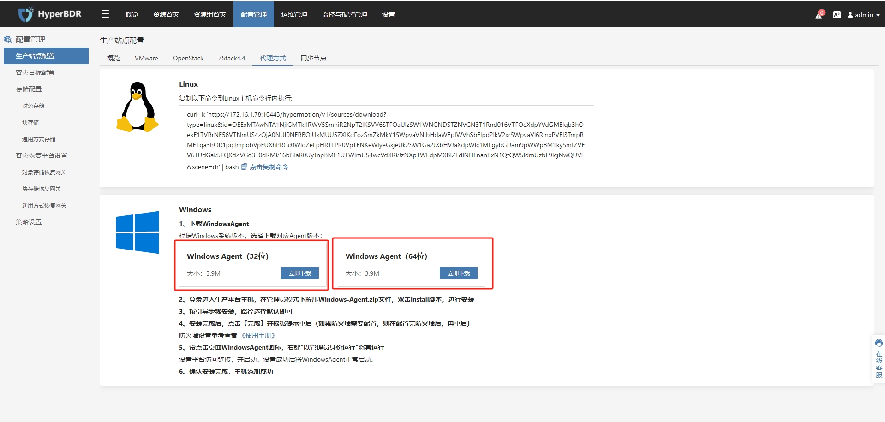
Task: Click the language switch icon
Action: point(837,15)
